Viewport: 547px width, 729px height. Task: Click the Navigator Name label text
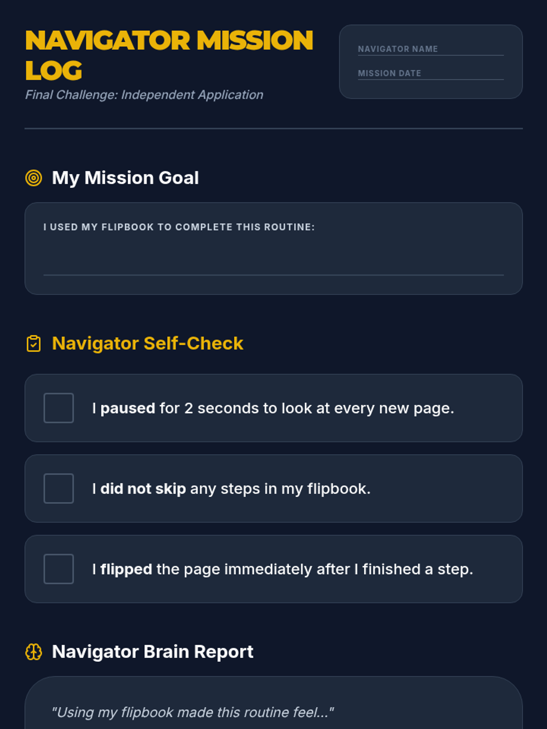coord(397,49)
